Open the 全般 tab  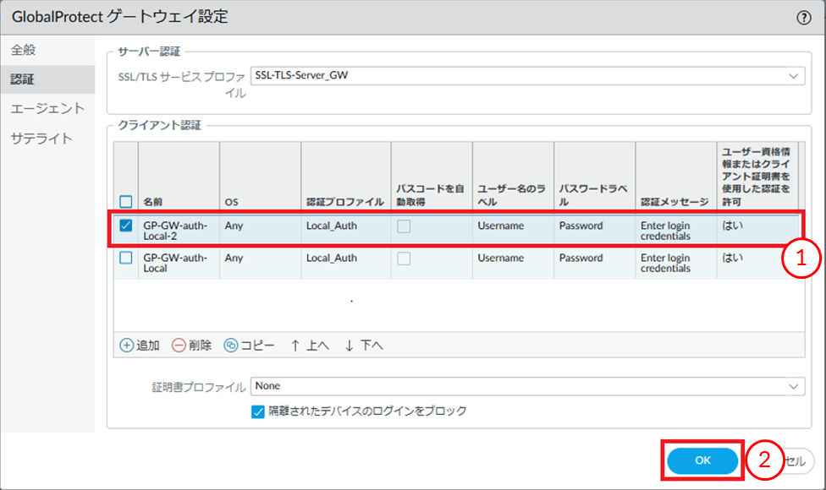(x=24, y=50)
